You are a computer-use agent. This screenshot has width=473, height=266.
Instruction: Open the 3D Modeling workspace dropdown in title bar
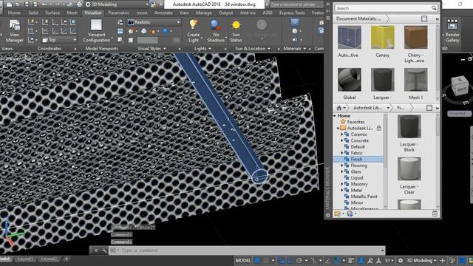point(117,4)
